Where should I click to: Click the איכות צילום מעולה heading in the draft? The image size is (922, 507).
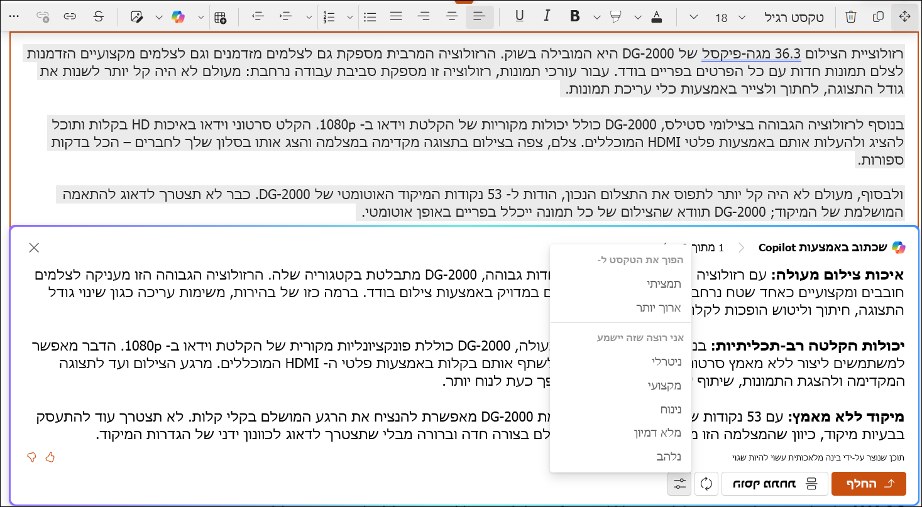pyautogui.click(x=837, y=275)
